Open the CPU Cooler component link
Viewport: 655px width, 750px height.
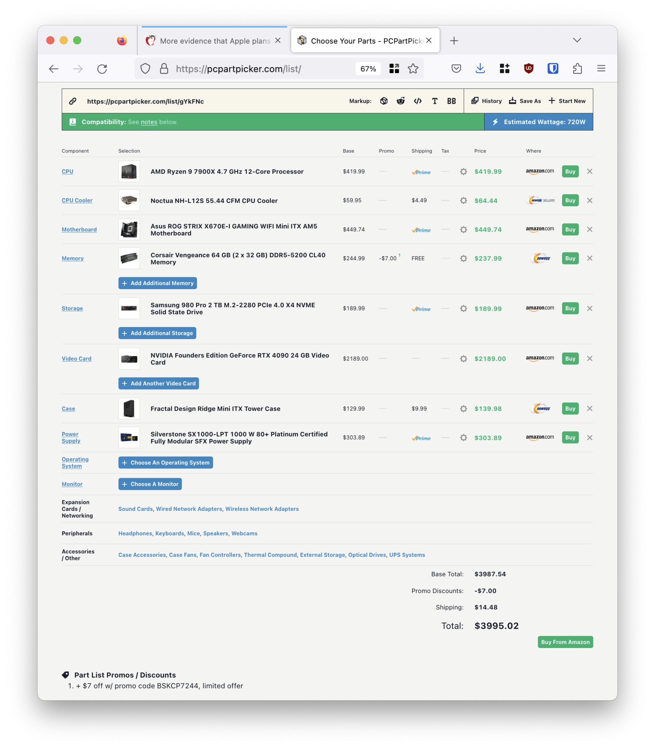click(x=77, y=200)
